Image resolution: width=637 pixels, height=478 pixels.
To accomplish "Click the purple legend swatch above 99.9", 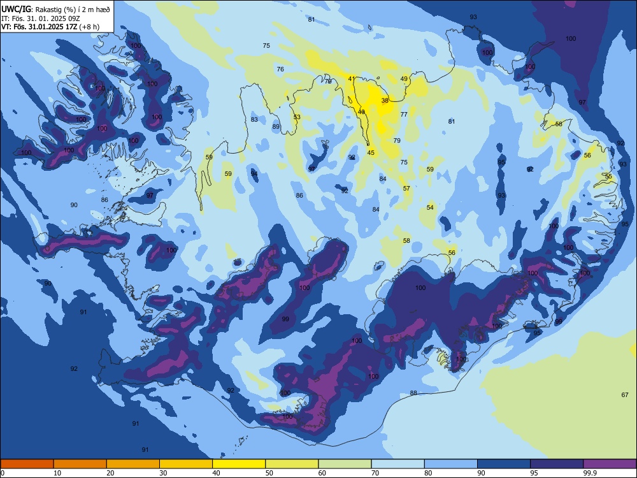I will pyautogui.click(x=610, y=464).
